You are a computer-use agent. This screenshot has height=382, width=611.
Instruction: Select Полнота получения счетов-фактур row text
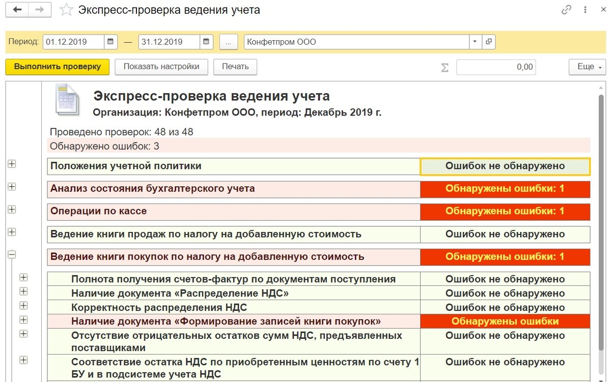(x=233, y=279)
